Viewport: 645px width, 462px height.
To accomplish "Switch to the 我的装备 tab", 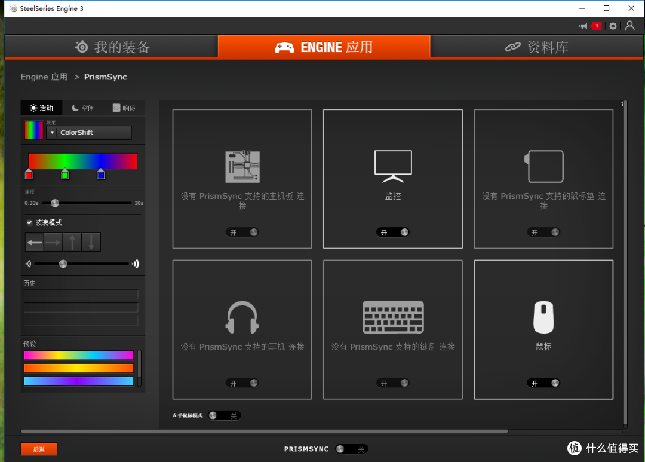I will 112,47.
